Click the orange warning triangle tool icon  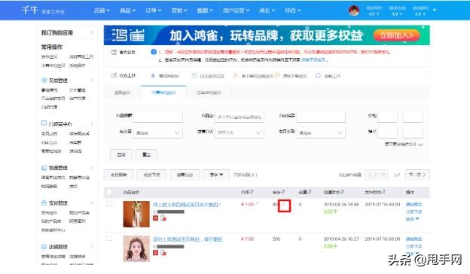236,75
